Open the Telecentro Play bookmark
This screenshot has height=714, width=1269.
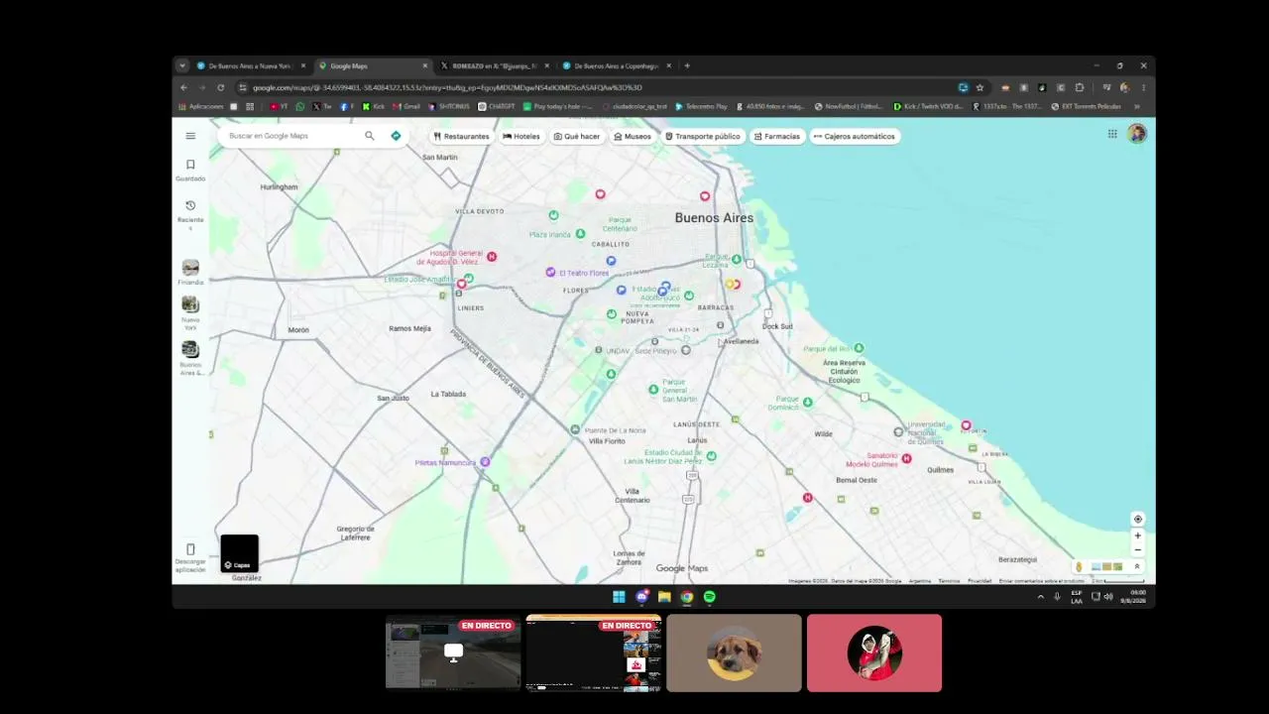(701, 106)
